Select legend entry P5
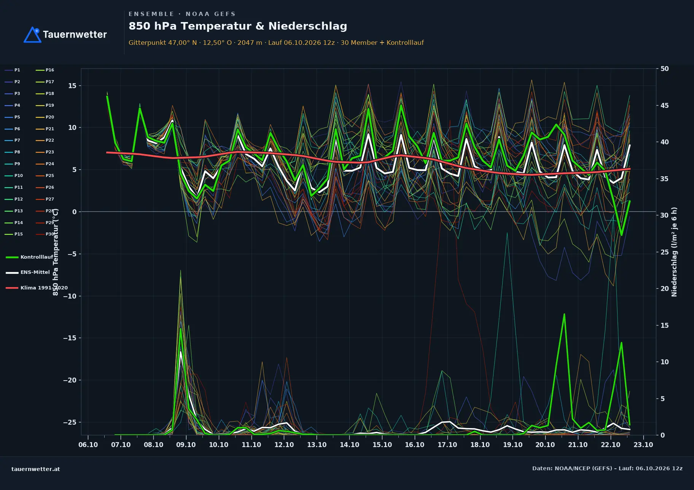The width and height of the screenshot is (694, 490). point(13,117)
